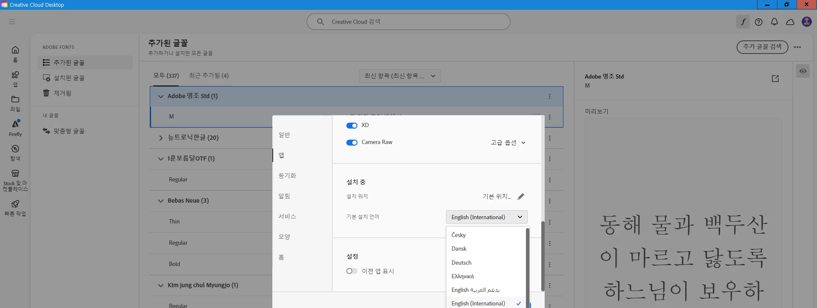Screen dimensions: 817x308
Task: Open options menu for Bebas Neue Thin row
Action: (x=550, y=222)
